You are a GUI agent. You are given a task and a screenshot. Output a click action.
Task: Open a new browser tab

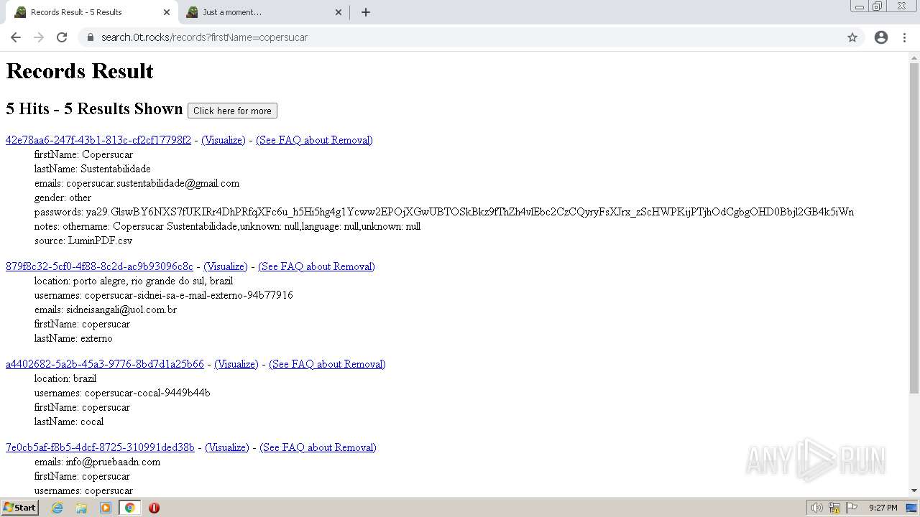click(366, 12)
